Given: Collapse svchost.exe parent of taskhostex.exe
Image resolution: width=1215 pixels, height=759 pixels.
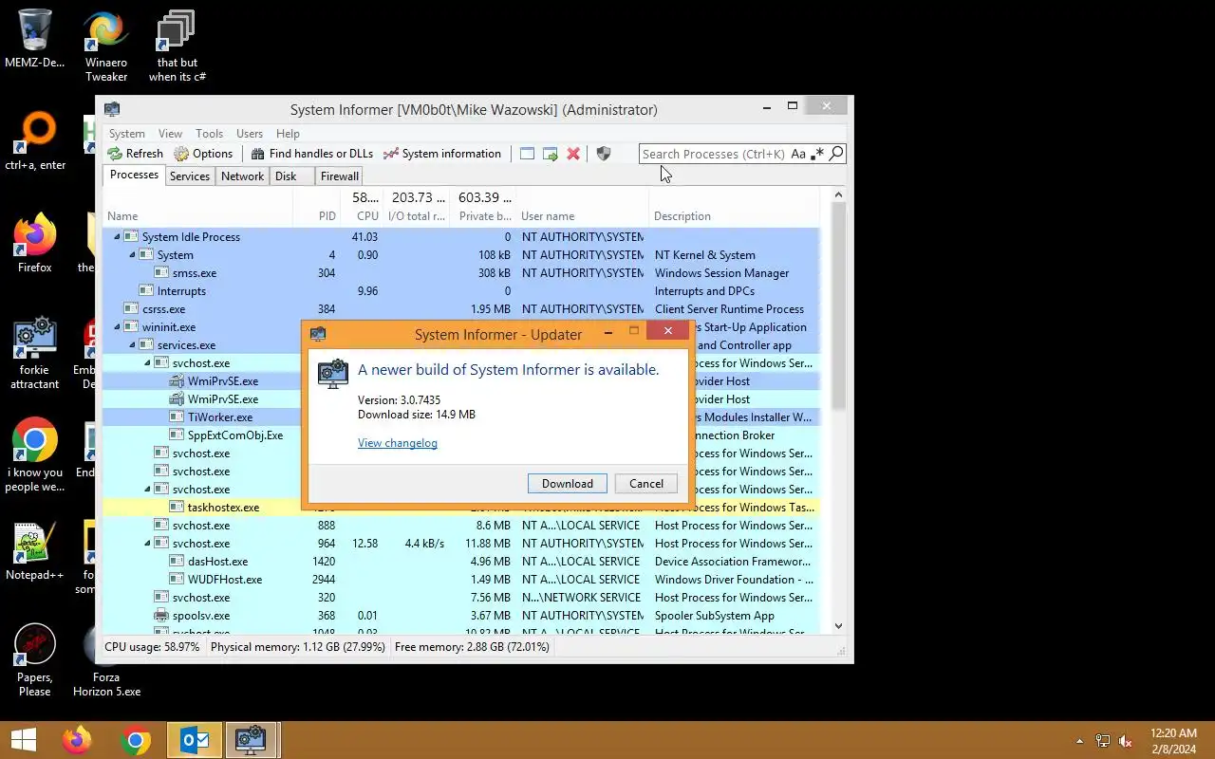Looking at the screenshot, I should pos(147,490).
